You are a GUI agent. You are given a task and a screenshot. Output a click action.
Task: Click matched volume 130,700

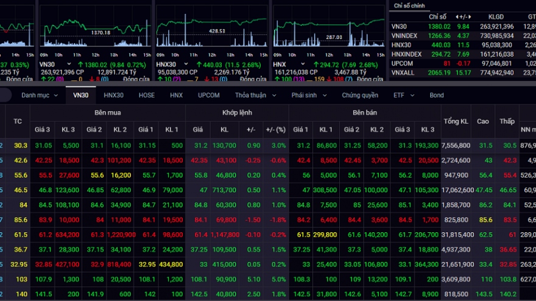[224, 145]
